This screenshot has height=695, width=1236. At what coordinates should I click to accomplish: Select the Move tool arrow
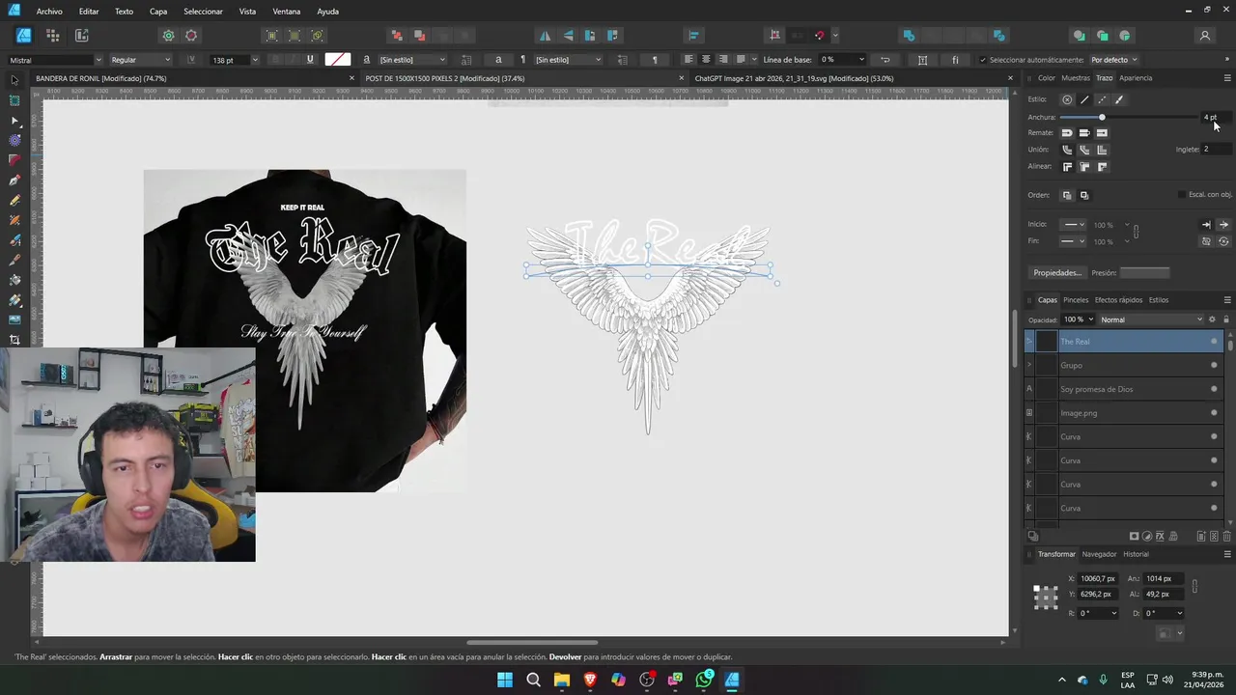[x=14, y=80]
